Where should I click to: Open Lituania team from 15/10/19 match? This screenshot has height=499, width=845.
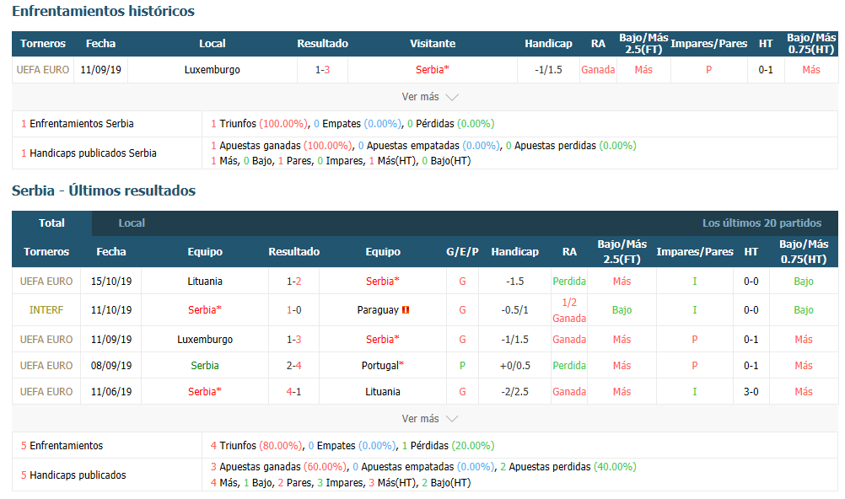(205, 282)
